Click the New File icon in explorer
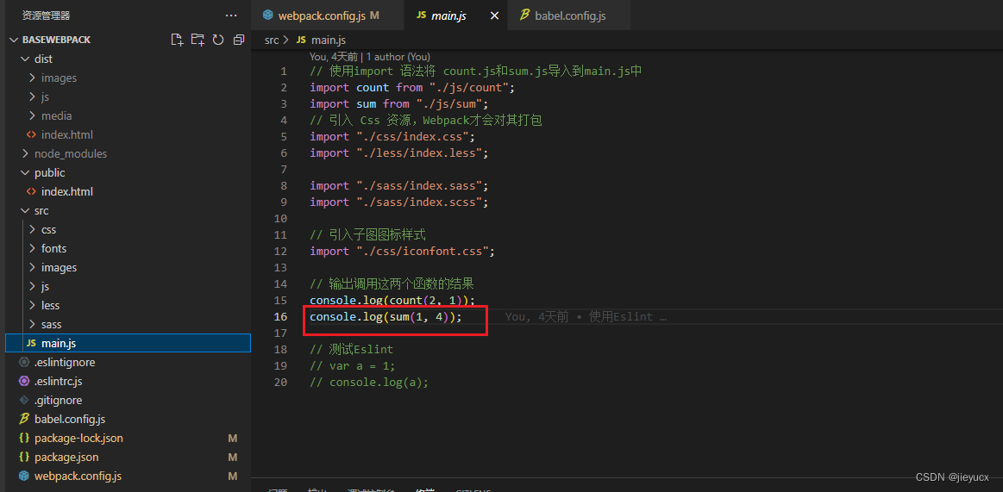This screenshot has width=1003, height=492. [177, 40]
